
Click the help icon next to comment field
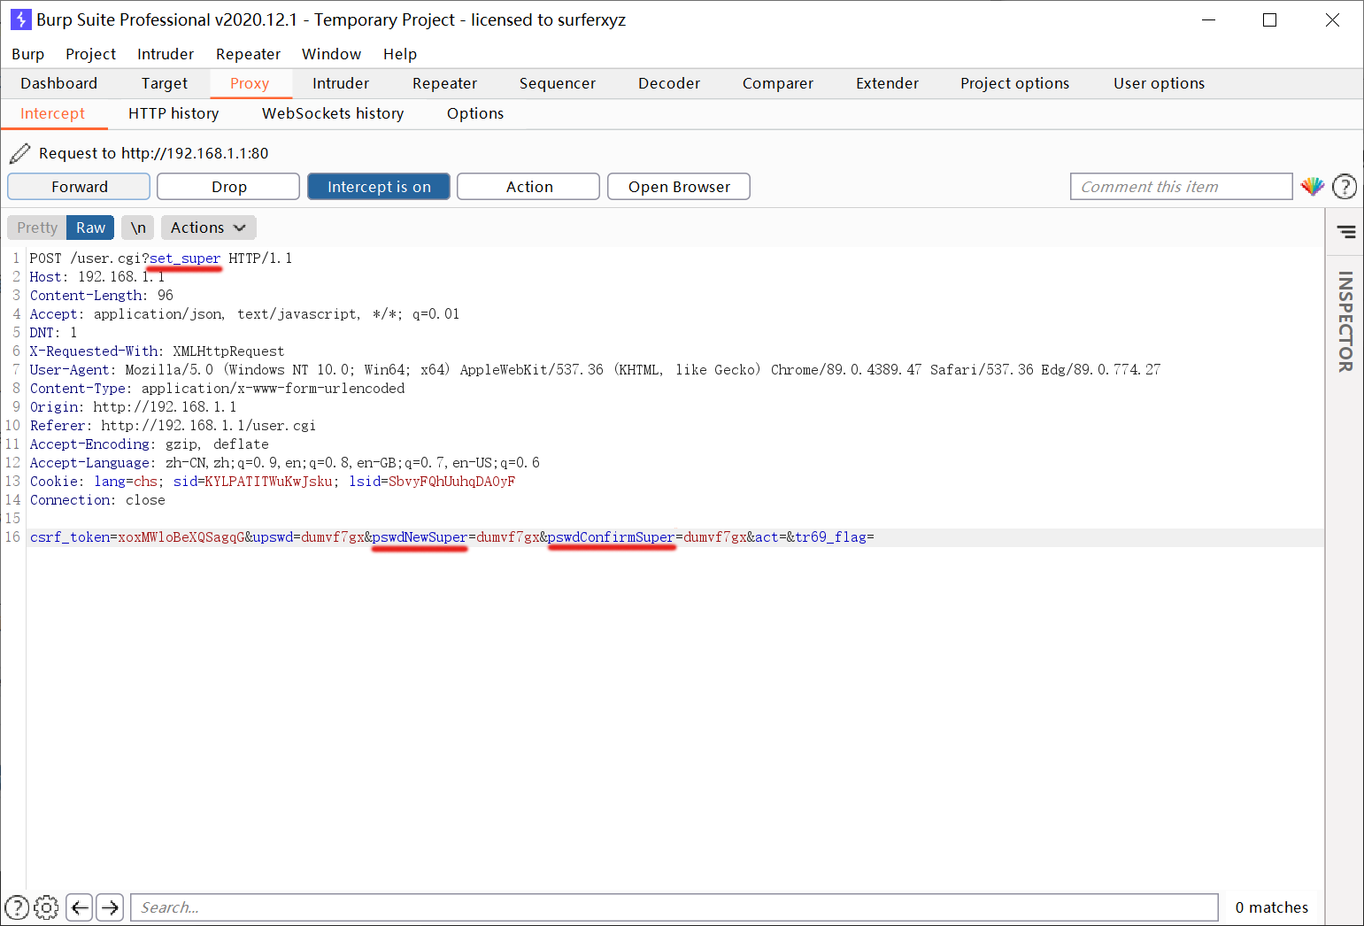point(1344,187)
